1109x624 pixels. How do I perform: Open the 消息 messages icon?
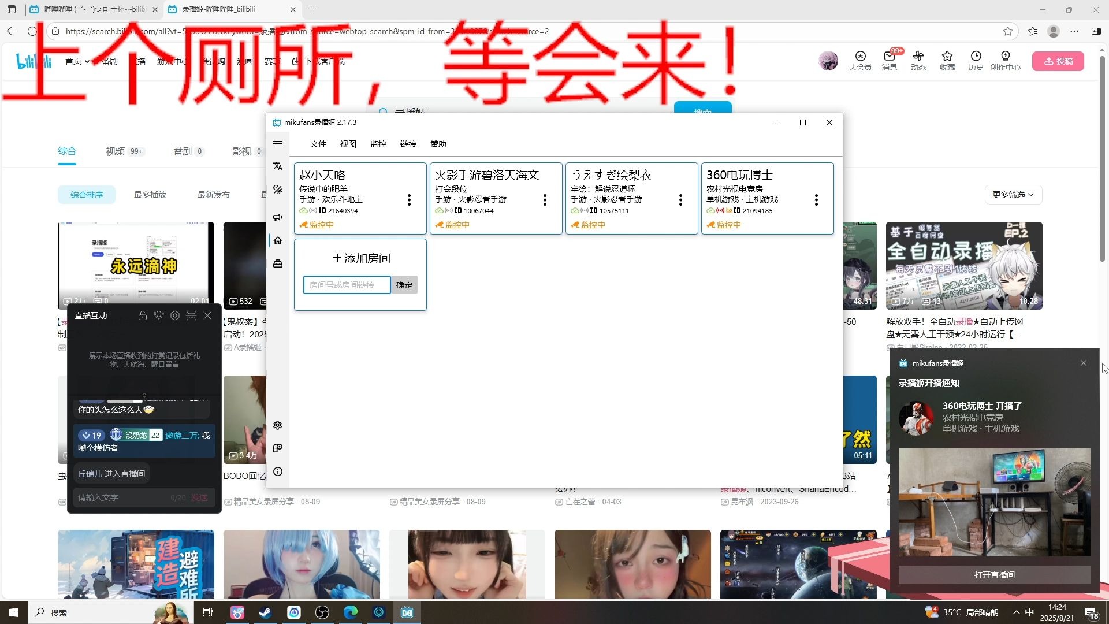pos(890,61)
